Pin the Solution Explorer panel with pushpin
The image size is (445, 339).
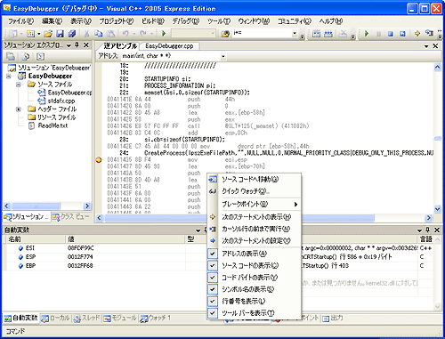pos(77,45)
